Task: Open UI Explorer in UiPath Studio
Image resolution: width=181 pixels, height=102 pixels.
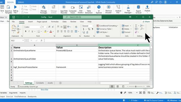Action: click(99, 9)
